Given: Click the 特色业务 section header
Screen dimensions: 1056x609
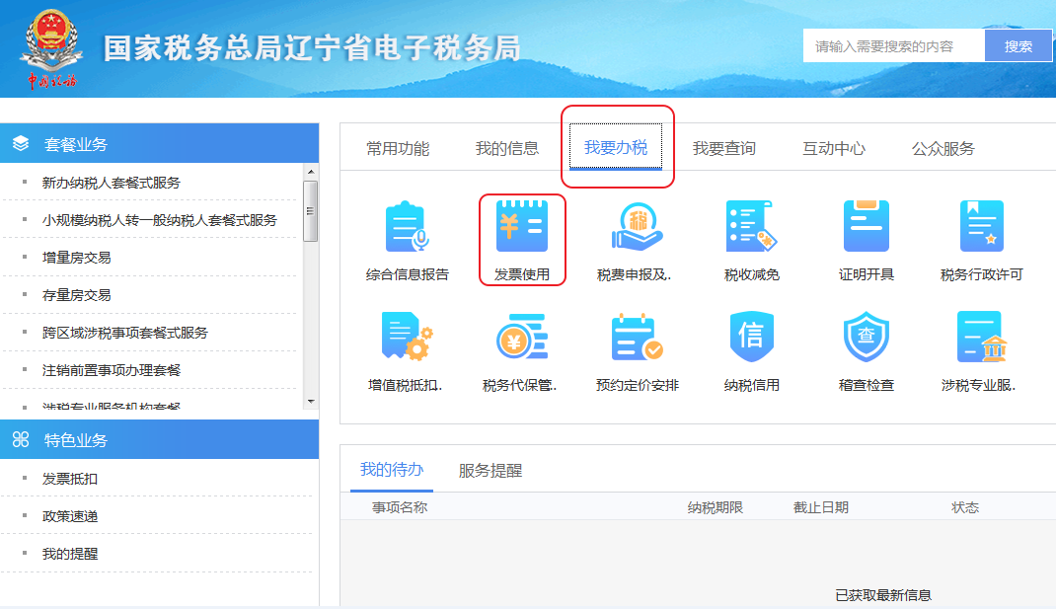Looking at the screenshot, I should click(160, 439).
